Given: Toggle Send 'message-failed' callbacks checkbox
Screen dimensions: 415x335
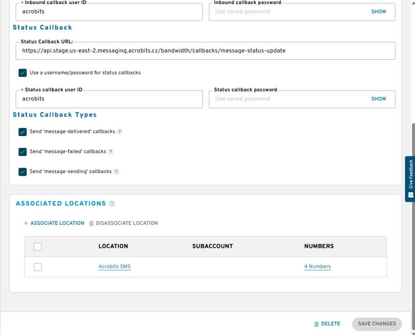Looking at the screenshot, I should click(23, 152).
